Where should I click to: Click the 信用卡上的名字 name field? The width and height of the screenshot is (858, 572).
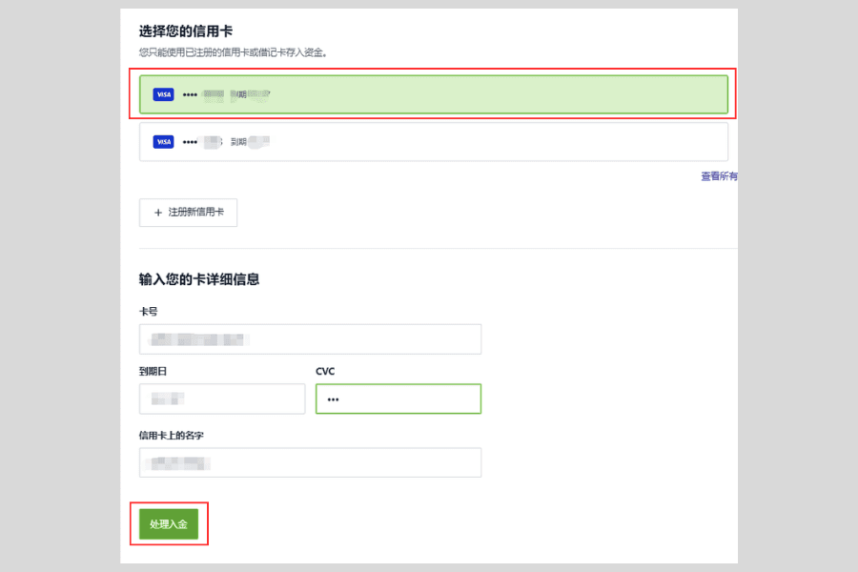click(310, 462)
